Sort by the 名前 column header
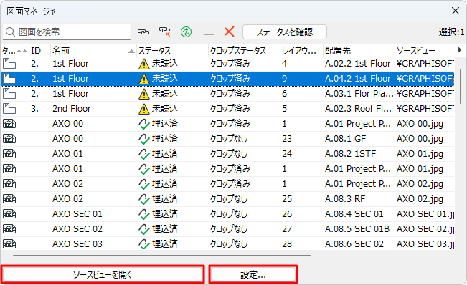 pyautogui.click(x=93, y=51)
